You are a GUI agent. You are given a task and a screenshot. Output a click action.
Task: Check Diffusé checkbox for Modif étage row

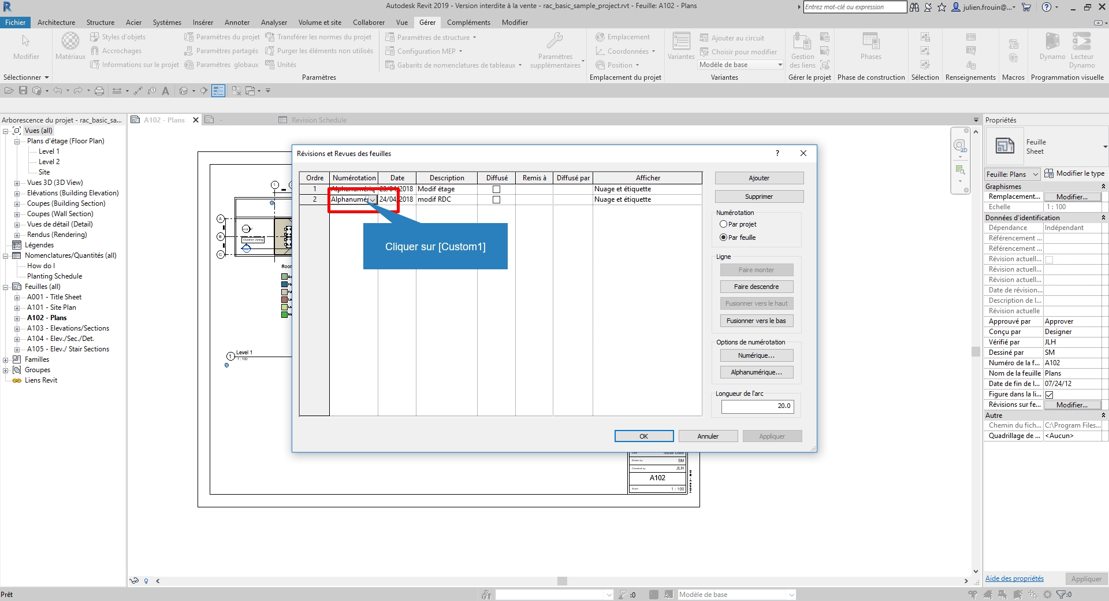coord(496,189)
